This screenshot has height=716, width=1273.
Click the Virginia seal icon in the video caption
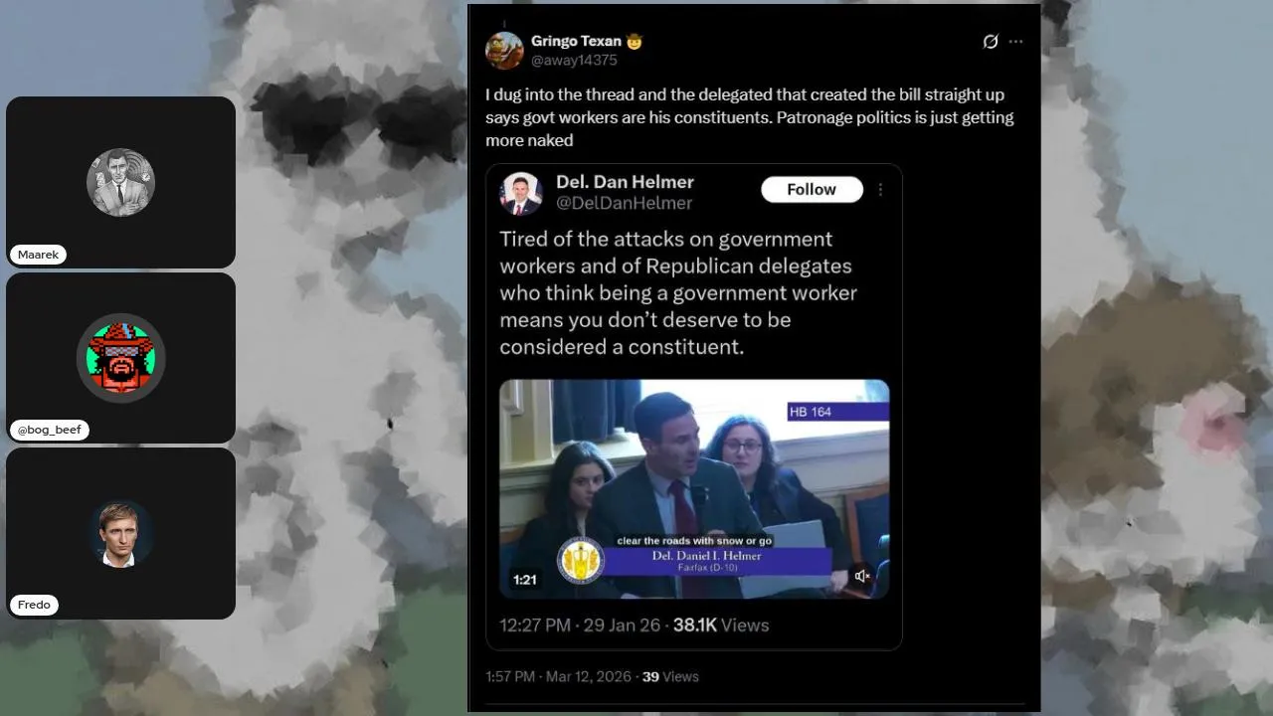coord(580,560)
